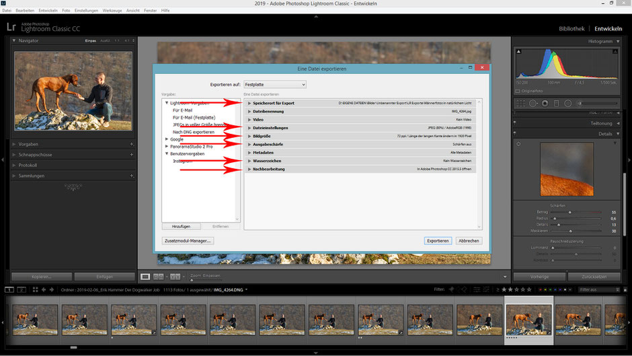Viewport: 632px width, 356px height.
Task: Toggle shadow clipping indicator in histogram
Action: click(519, 51)
